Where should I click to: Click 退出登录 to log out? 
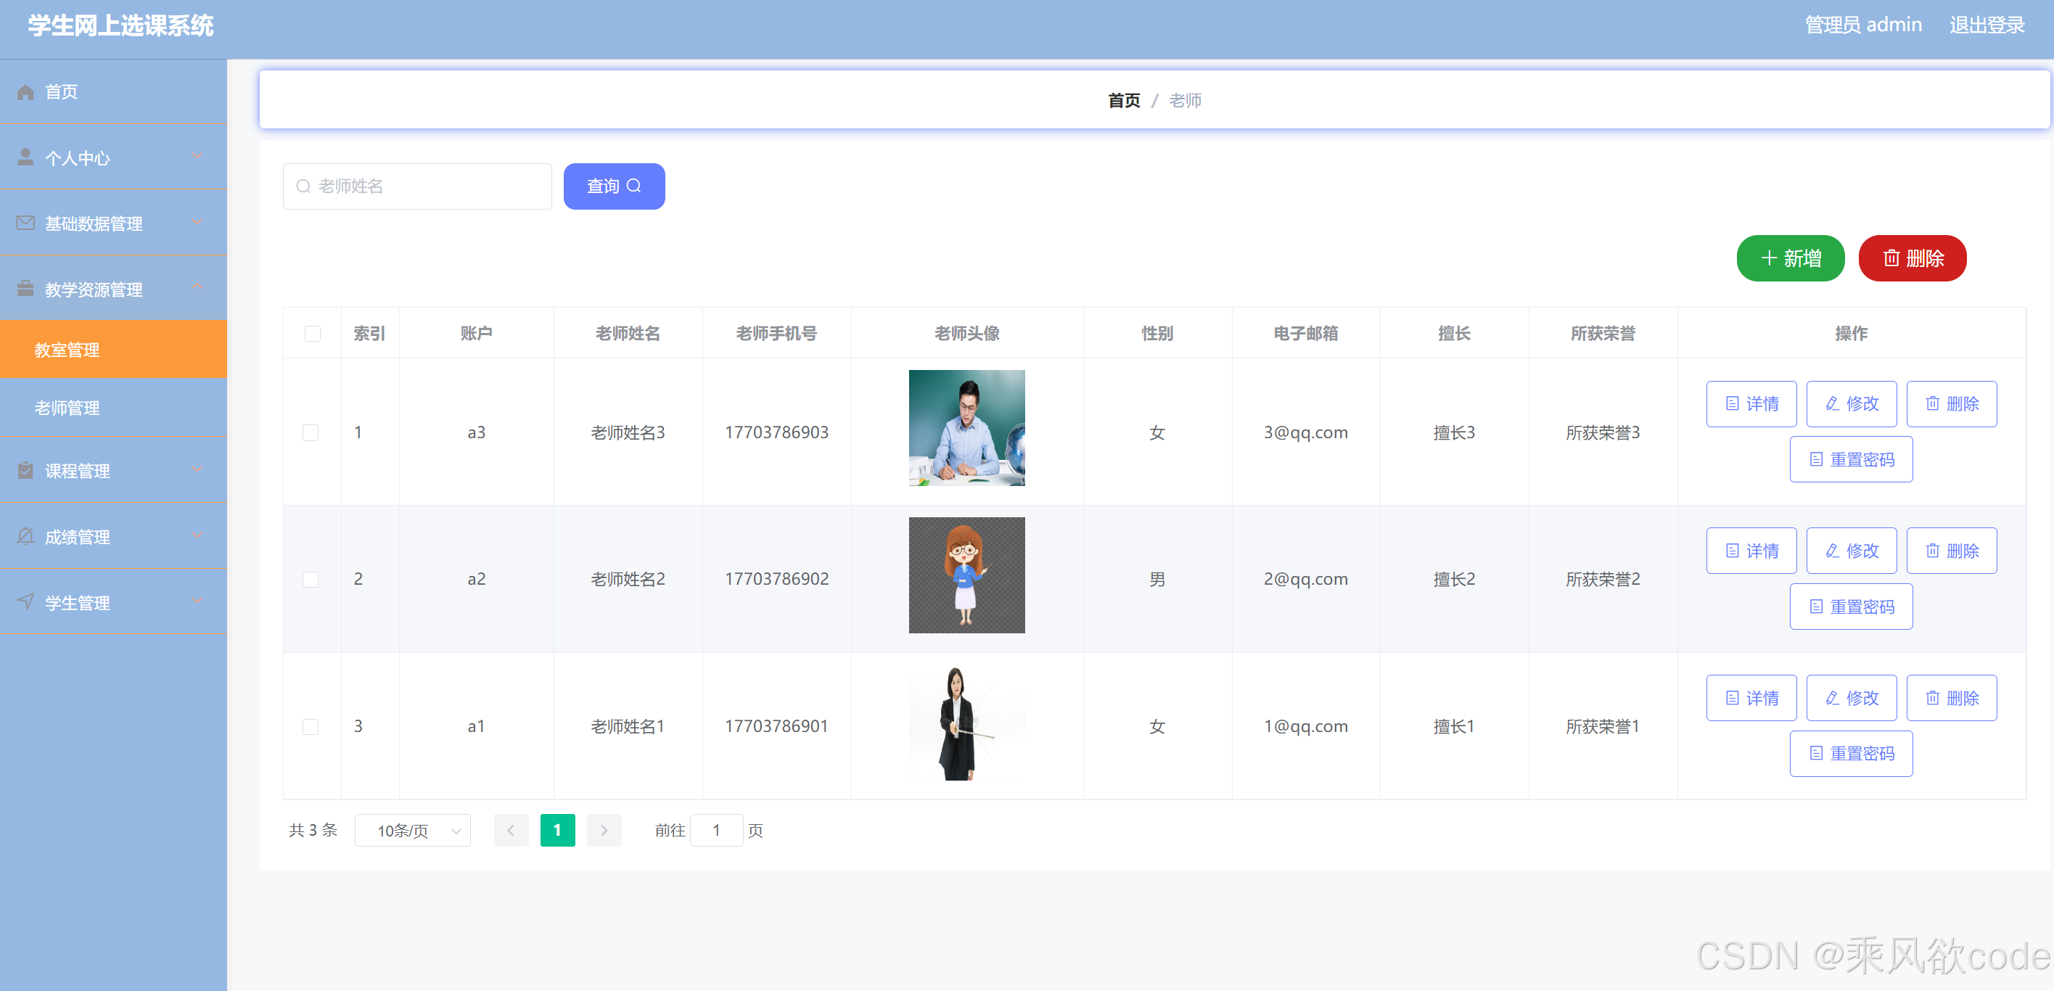(1989, 24)
